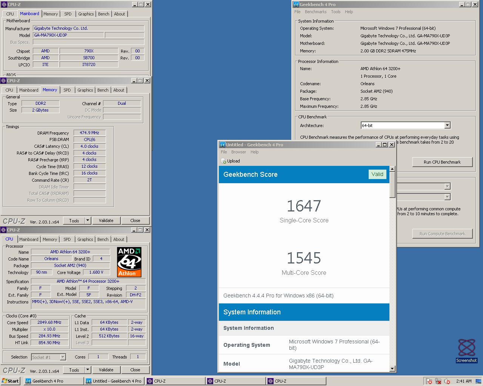Click the Core Voltage 1.680 V field
The width and height of the screenshot is (483, 386).
click(96, 272)
